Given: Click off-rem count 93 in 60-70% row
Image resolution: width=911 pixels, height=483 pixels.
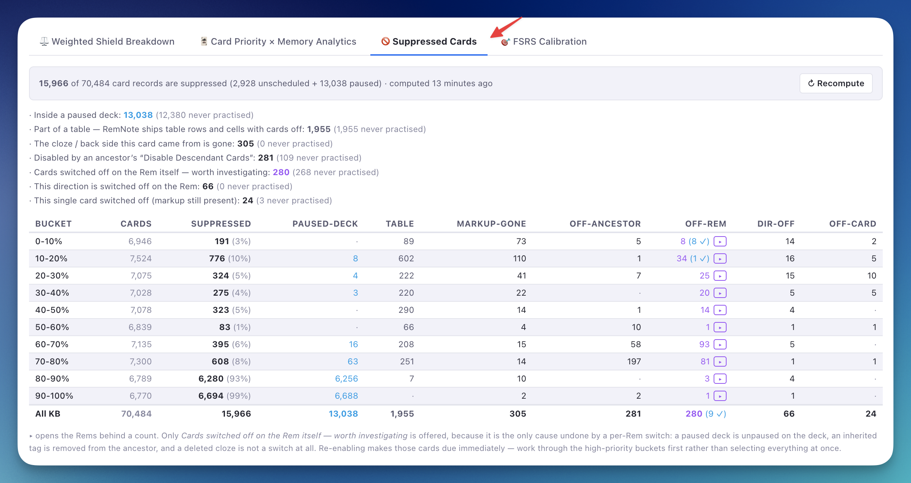Looking at the screenshot, I should pos(704,345).
